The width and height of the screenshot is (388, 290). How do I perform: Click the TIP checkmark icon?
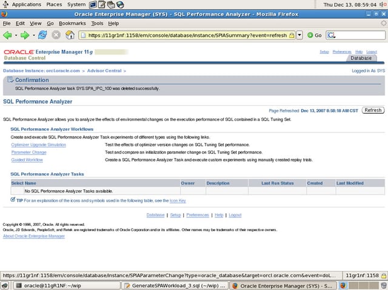point(13,200)
